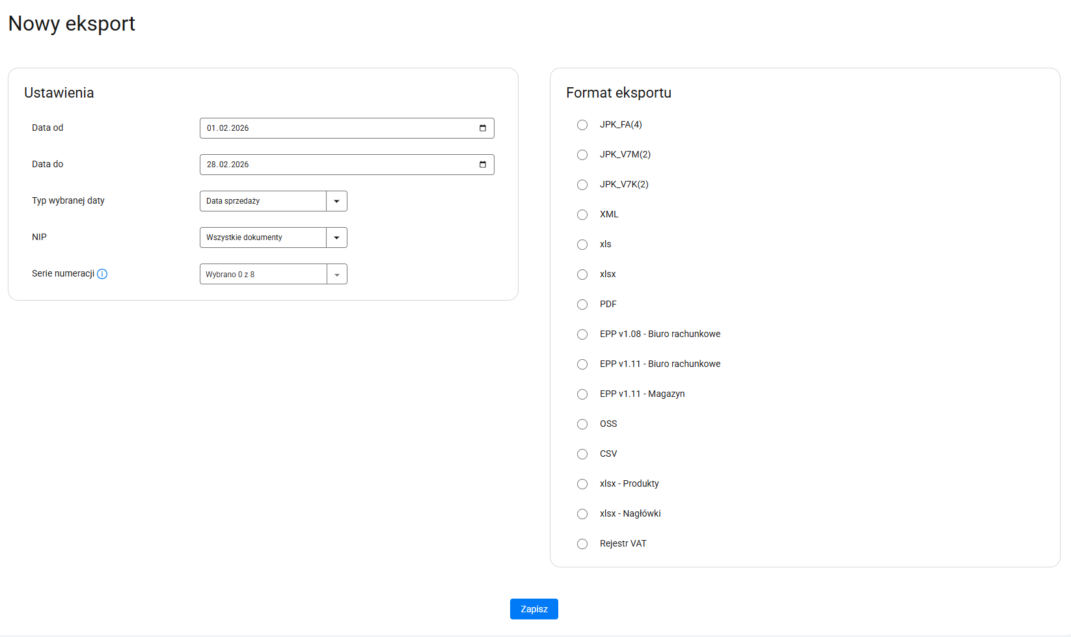The height and width of the screenshot is (637, 1071).
Task: Choose the PDF export format
Action: coord(582,305)
